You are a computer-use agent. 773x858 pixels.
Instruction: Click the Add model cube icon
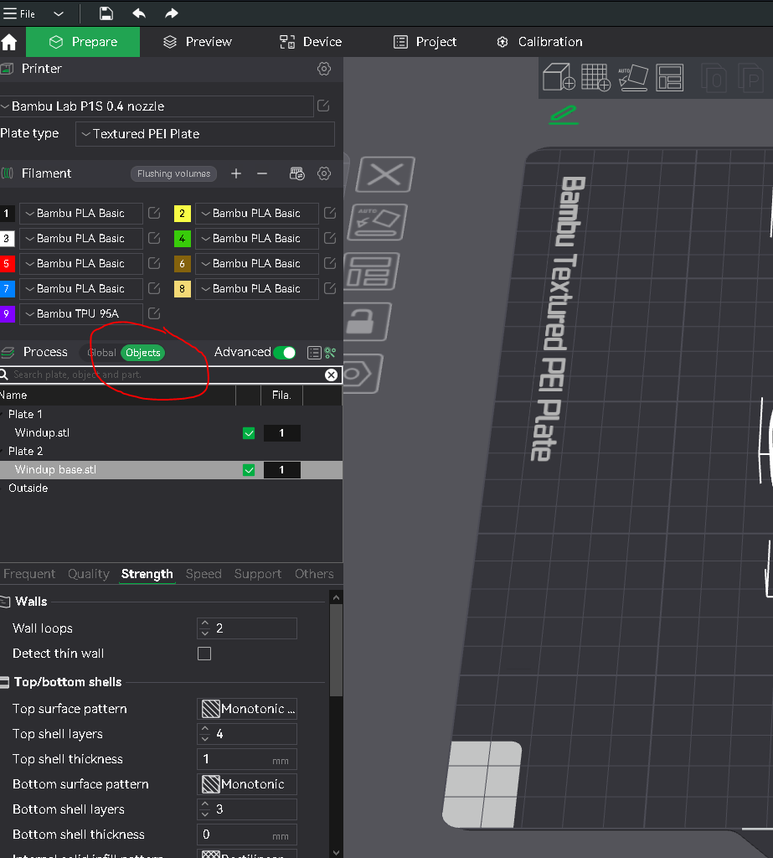(x=558, y=77)
